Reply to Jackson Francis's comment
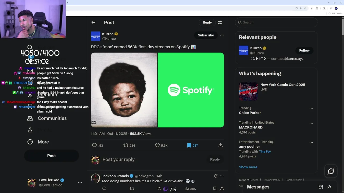 tap(104, 189)
